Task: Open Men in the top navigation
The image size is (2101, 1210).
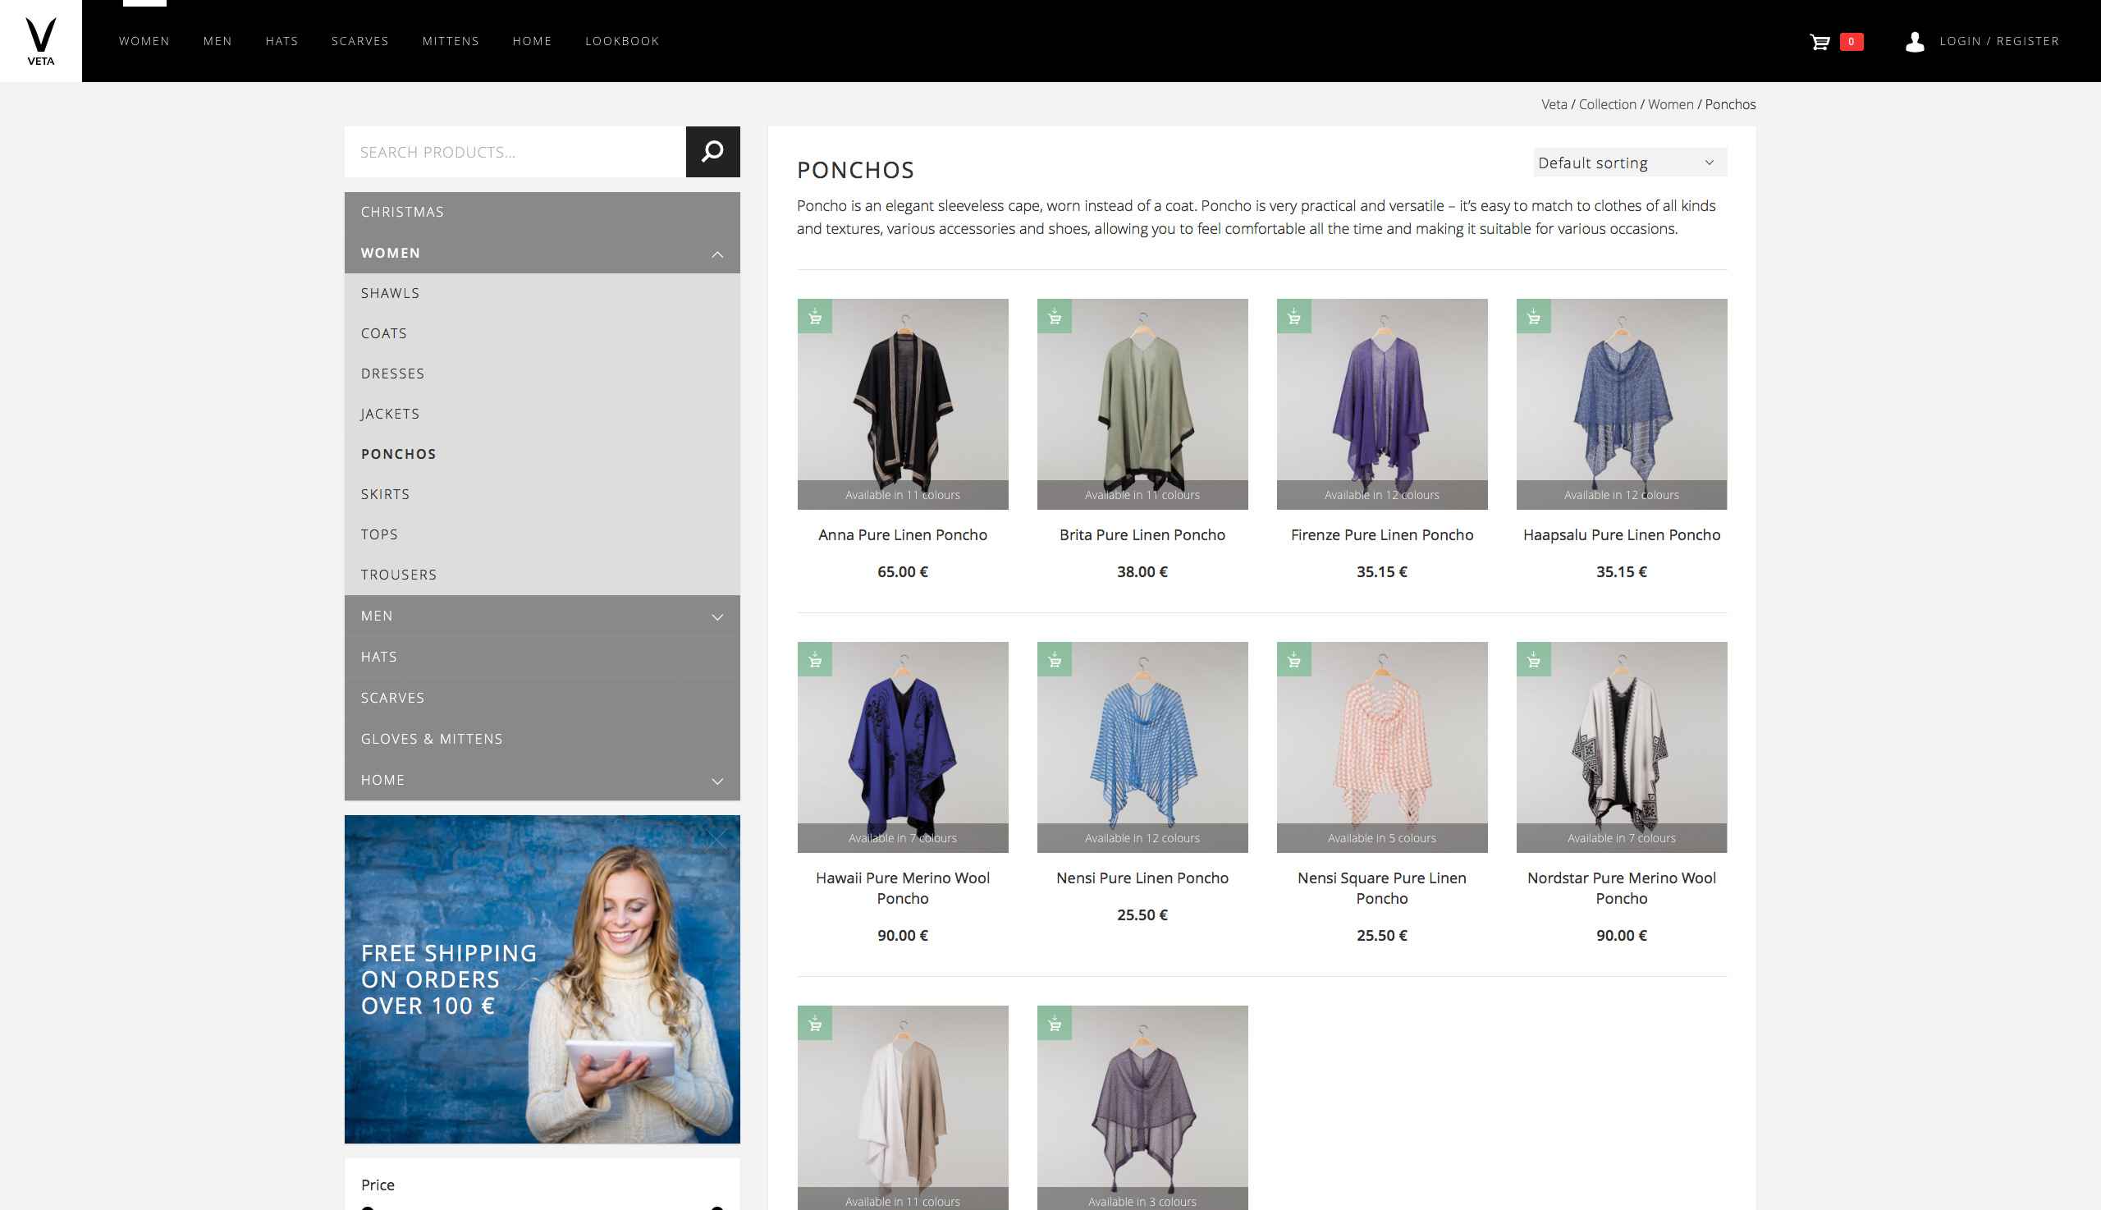Action: [217, 42]
